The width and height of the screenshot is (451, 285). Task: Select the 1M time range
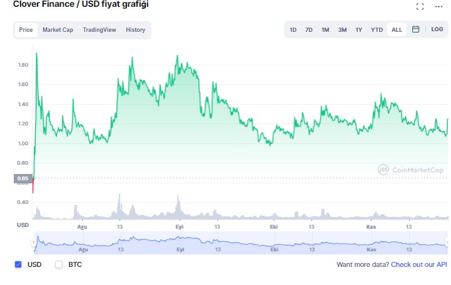click(325, 30)
